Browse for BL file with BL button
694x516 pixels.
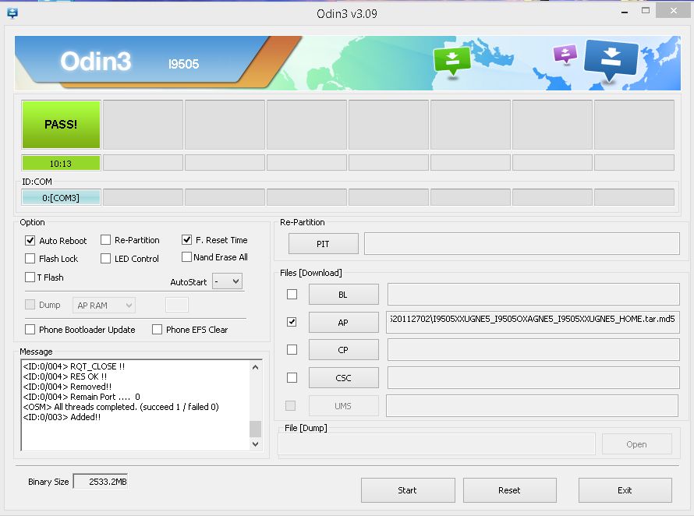point(343,295)
